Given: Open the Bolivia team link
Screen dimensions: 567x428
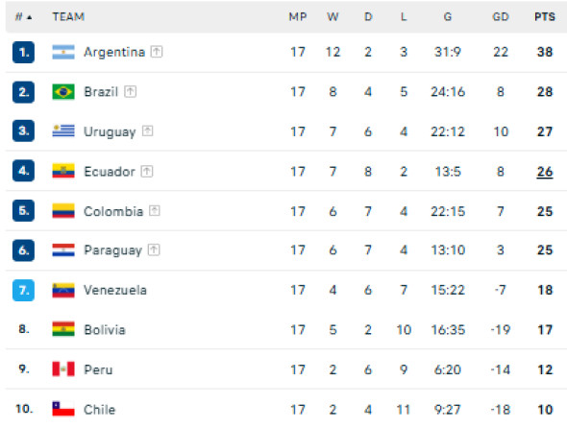Looking at the screenshot, I should click(105, 330).
